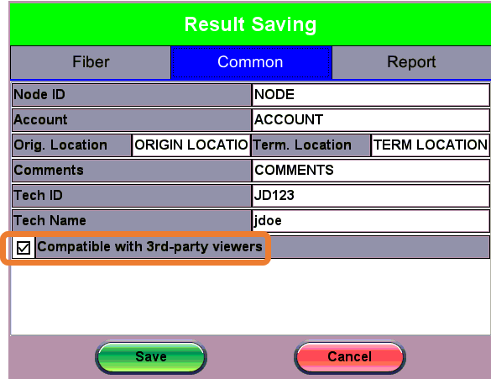Click the Account label cell
The height and width of the screenshot is (379, 491).
click(x=132, y=119)
